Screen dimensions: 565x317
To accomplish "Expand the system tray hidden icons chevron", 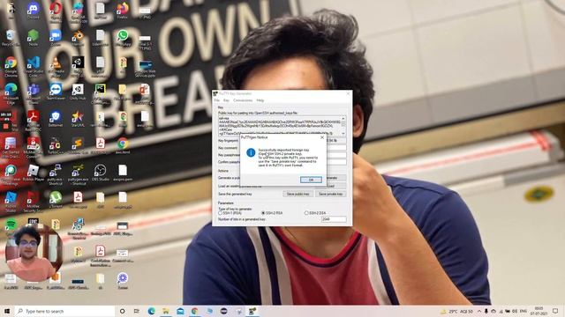I will click(x=479, y=311).
